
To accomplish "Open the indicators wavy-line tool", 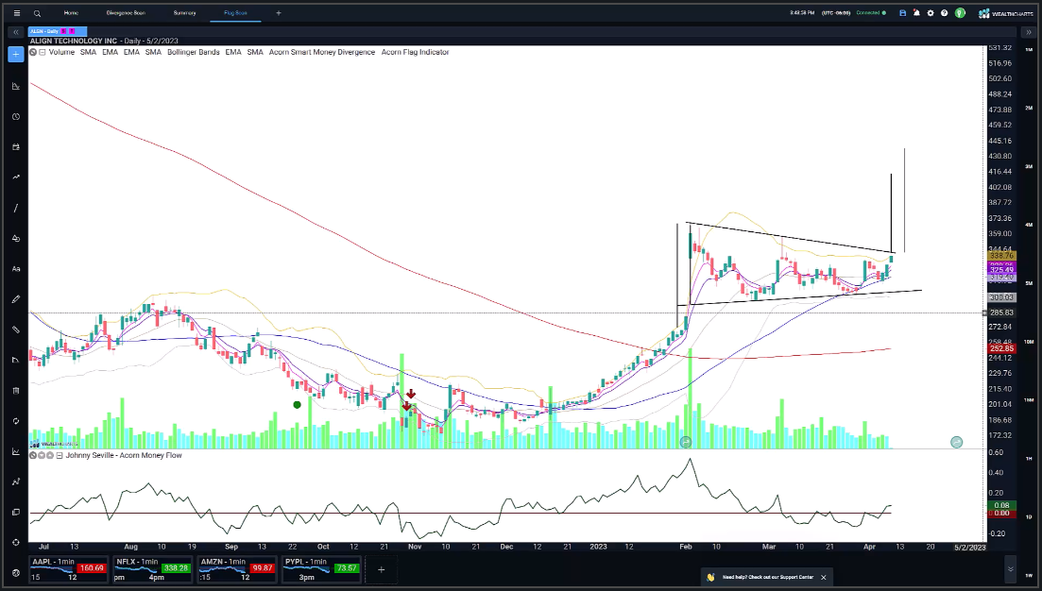I will coord(16,177).
